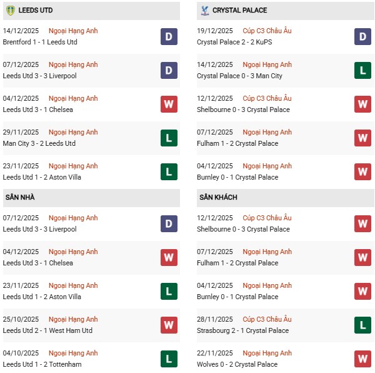
Task: Open Cúp C3 Châu Âu link for KuPS match
Action: point(267,31)
